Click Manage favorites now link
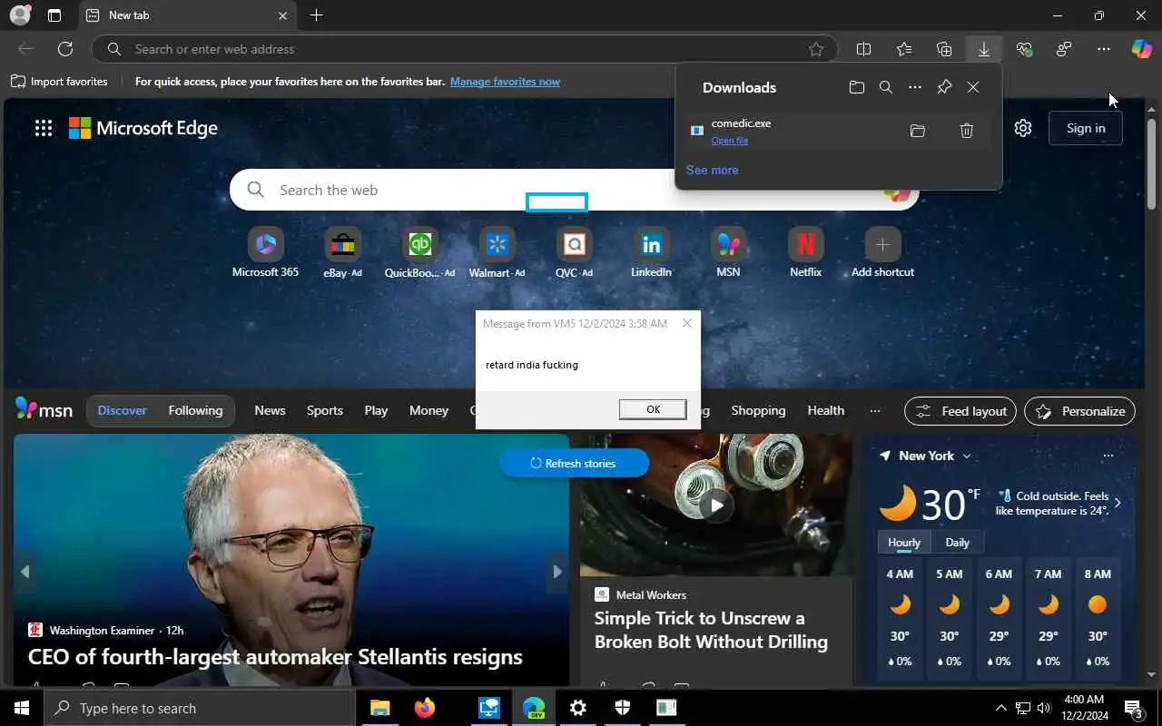Viewport: 1162px width, 726px height. pyautogui.click(x=505, y=82)
